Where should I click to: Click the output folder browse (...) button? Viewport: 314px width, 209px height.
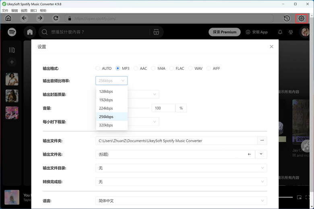pyautogui.click(x=262, y=140)
